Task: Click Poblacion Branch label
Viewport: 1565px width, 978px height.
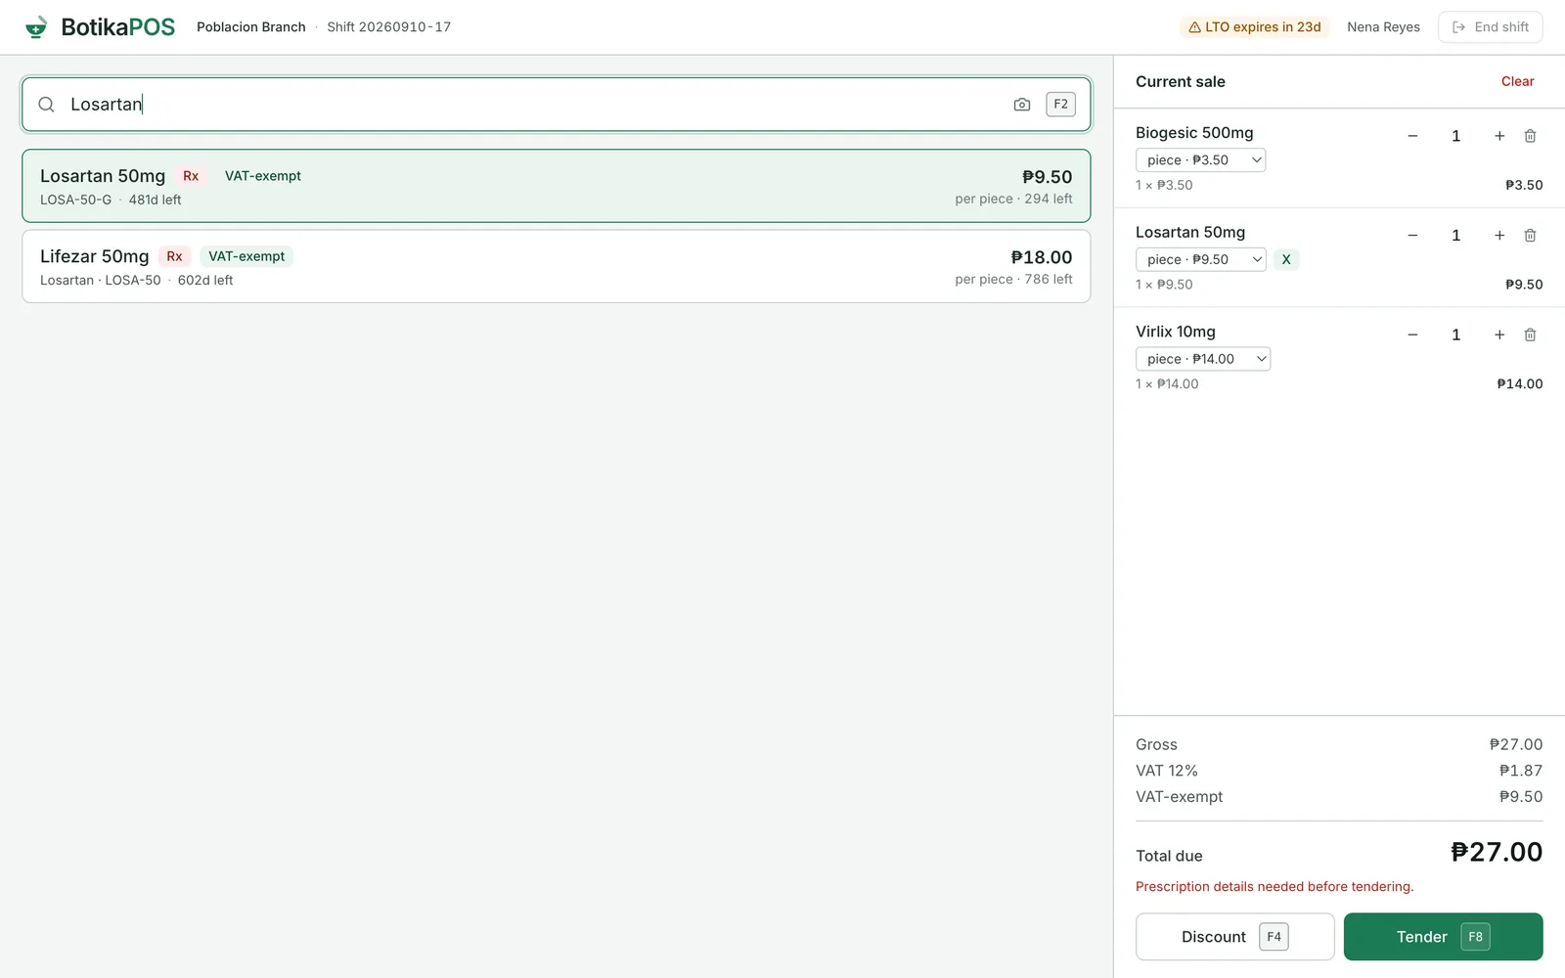Action: click(x=250, y=27)
